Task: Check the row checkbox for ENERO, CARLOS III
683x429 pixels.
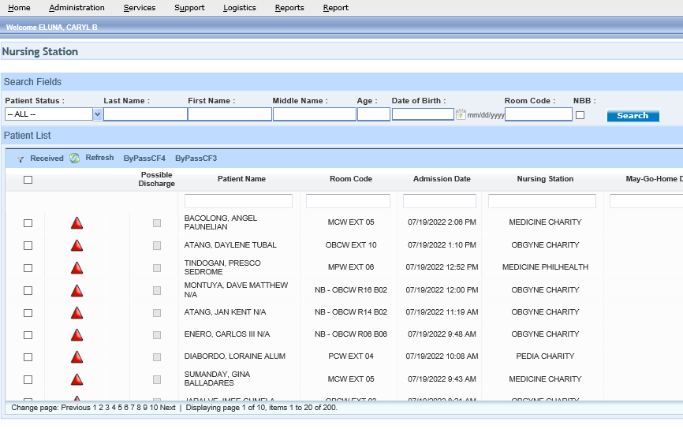Action: pos(28,335)
